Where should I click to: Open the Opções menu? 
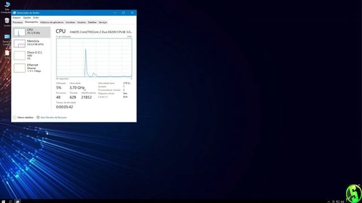pyautogui.click(x=27, y=17)
